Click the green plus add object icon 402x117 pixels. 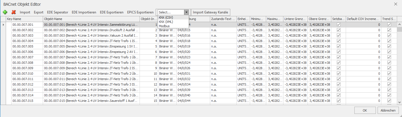[x=5, y=12]
